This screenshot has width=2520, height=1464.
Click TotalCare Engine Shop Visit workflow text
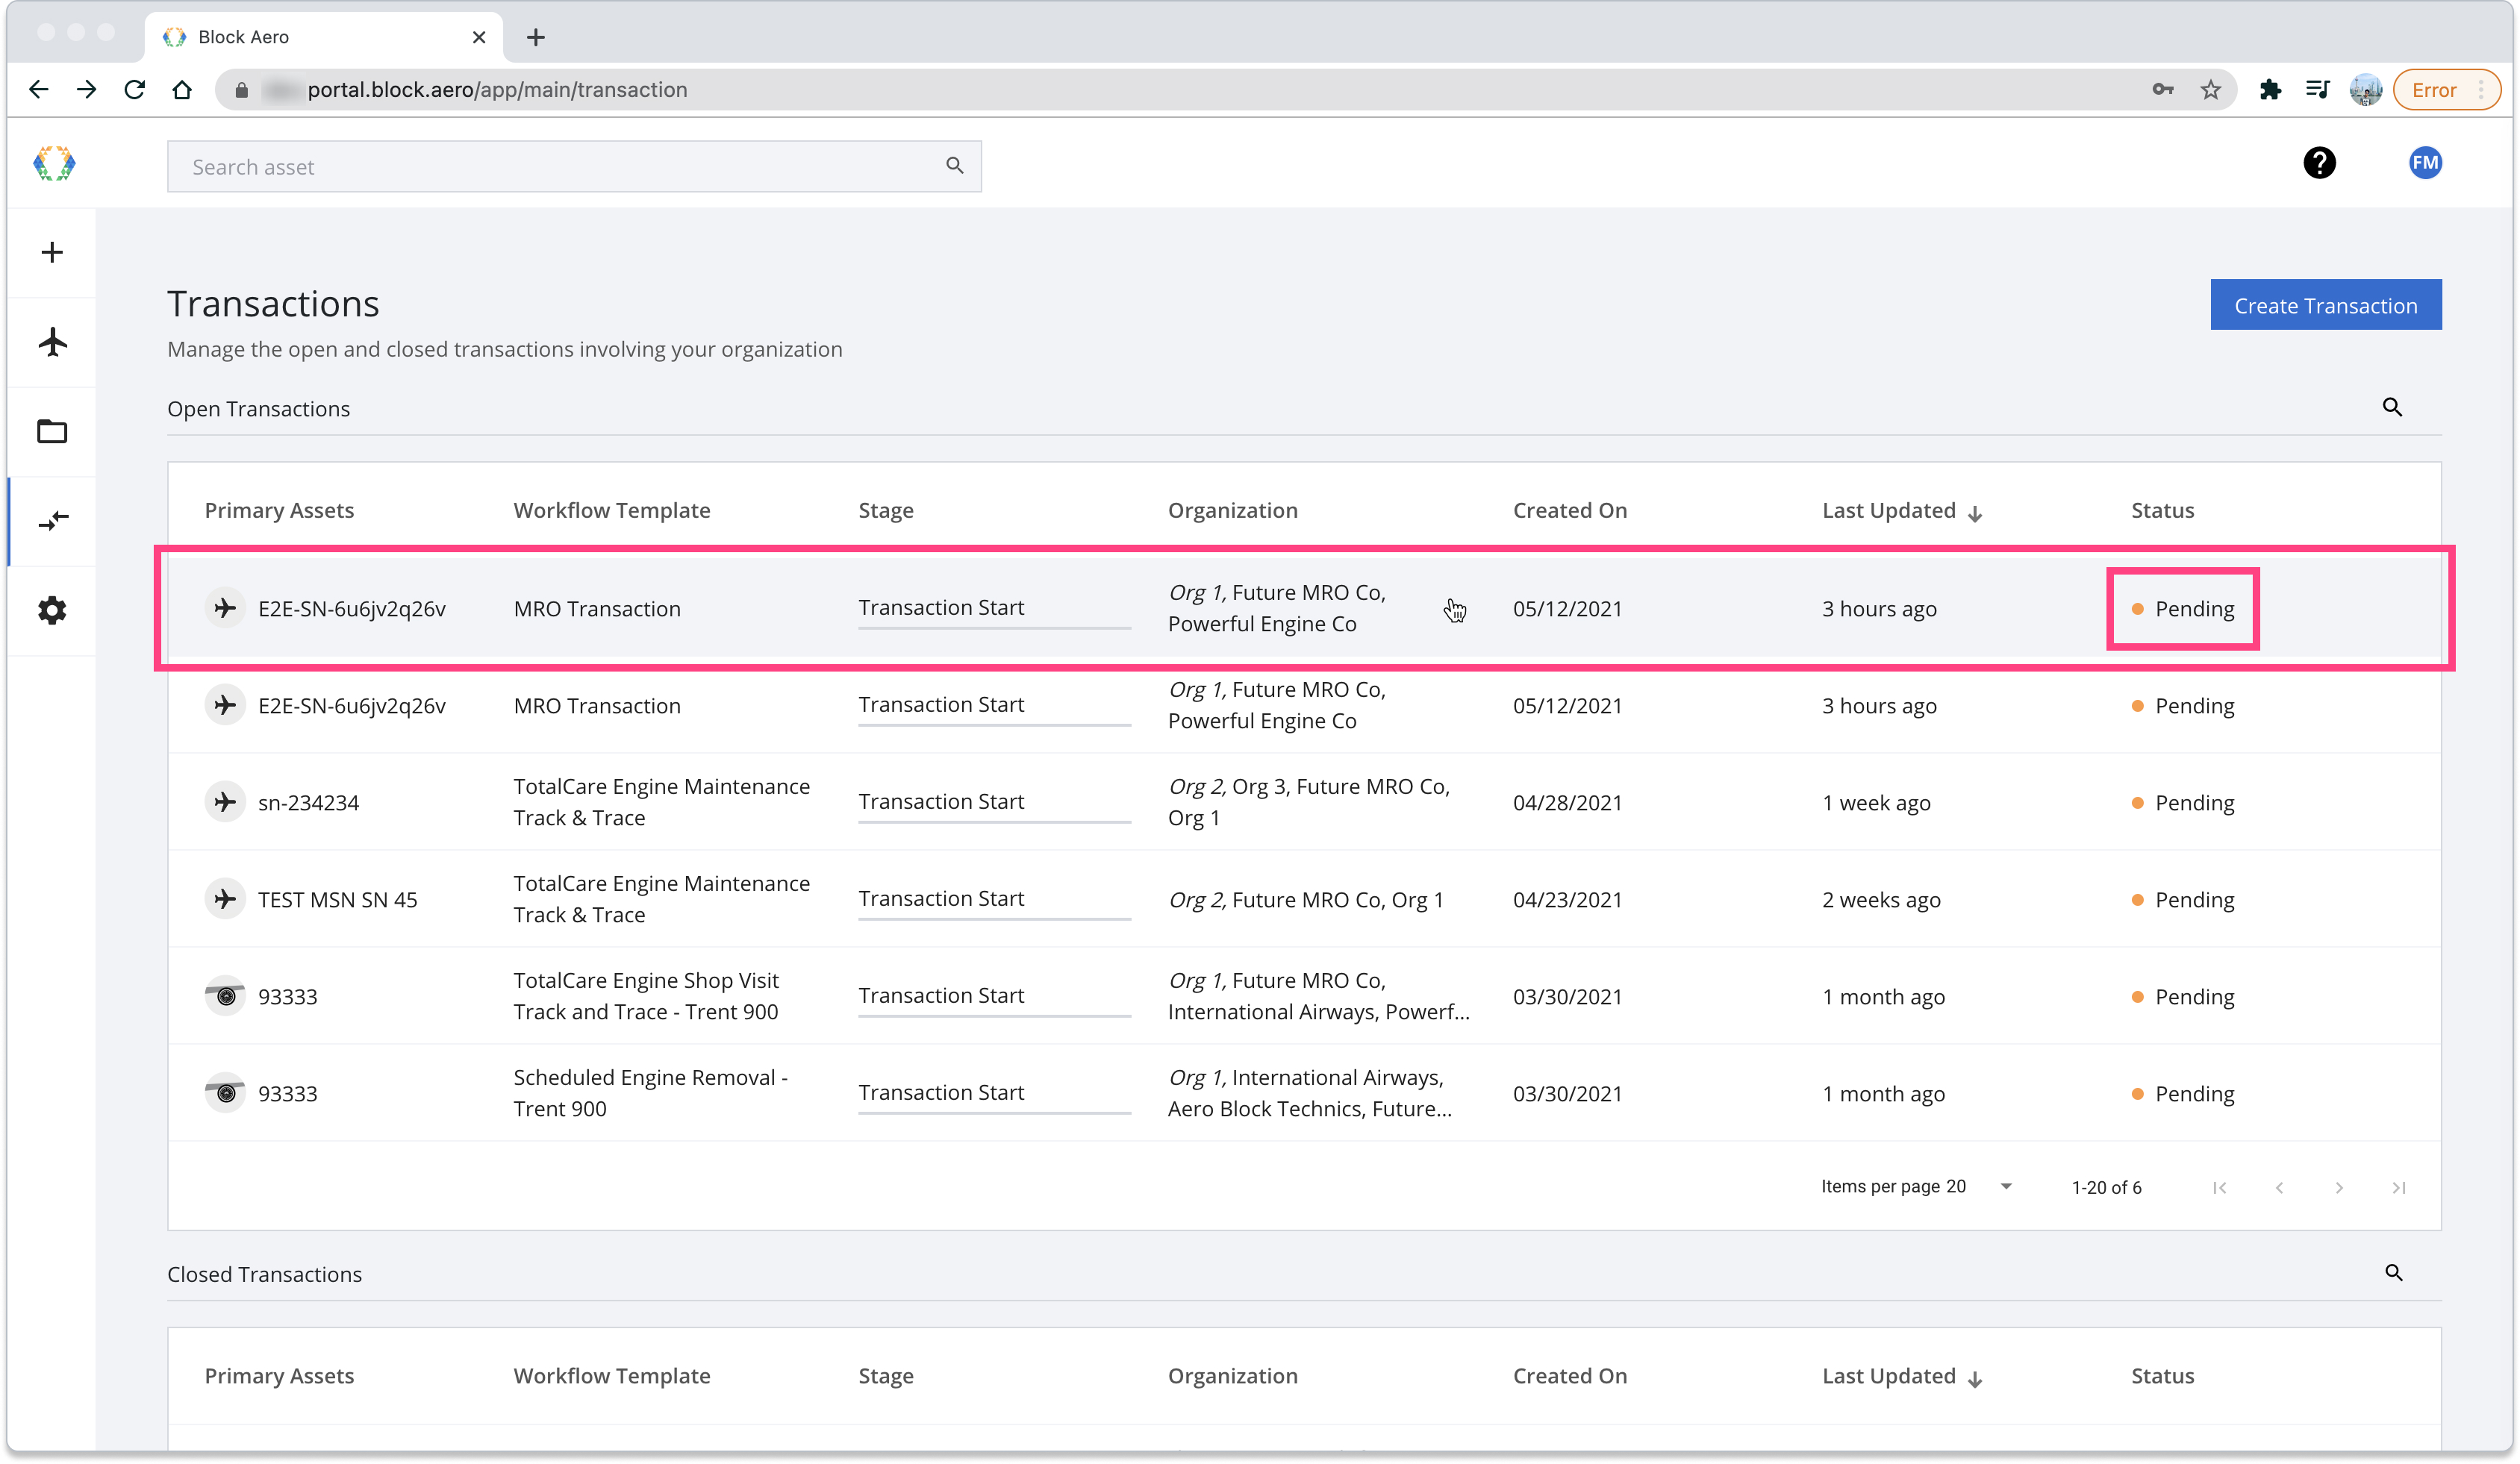(646, 995)
